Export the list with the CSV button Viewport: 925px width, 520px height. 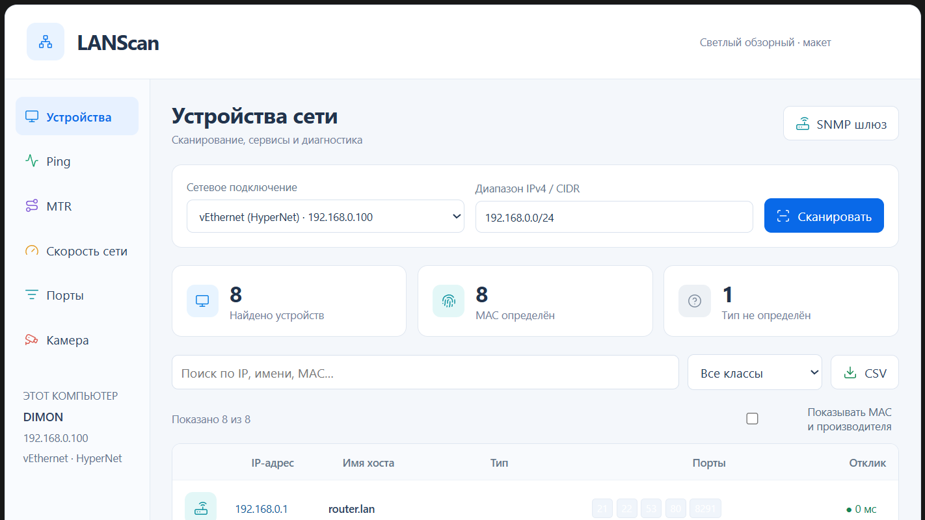point(865,372)
